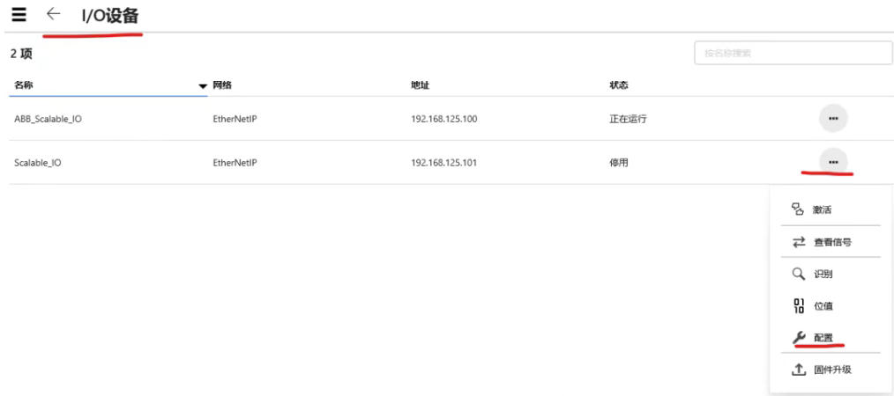
Task: Click the bit value (位值) icon
Action: click(798, 306)
